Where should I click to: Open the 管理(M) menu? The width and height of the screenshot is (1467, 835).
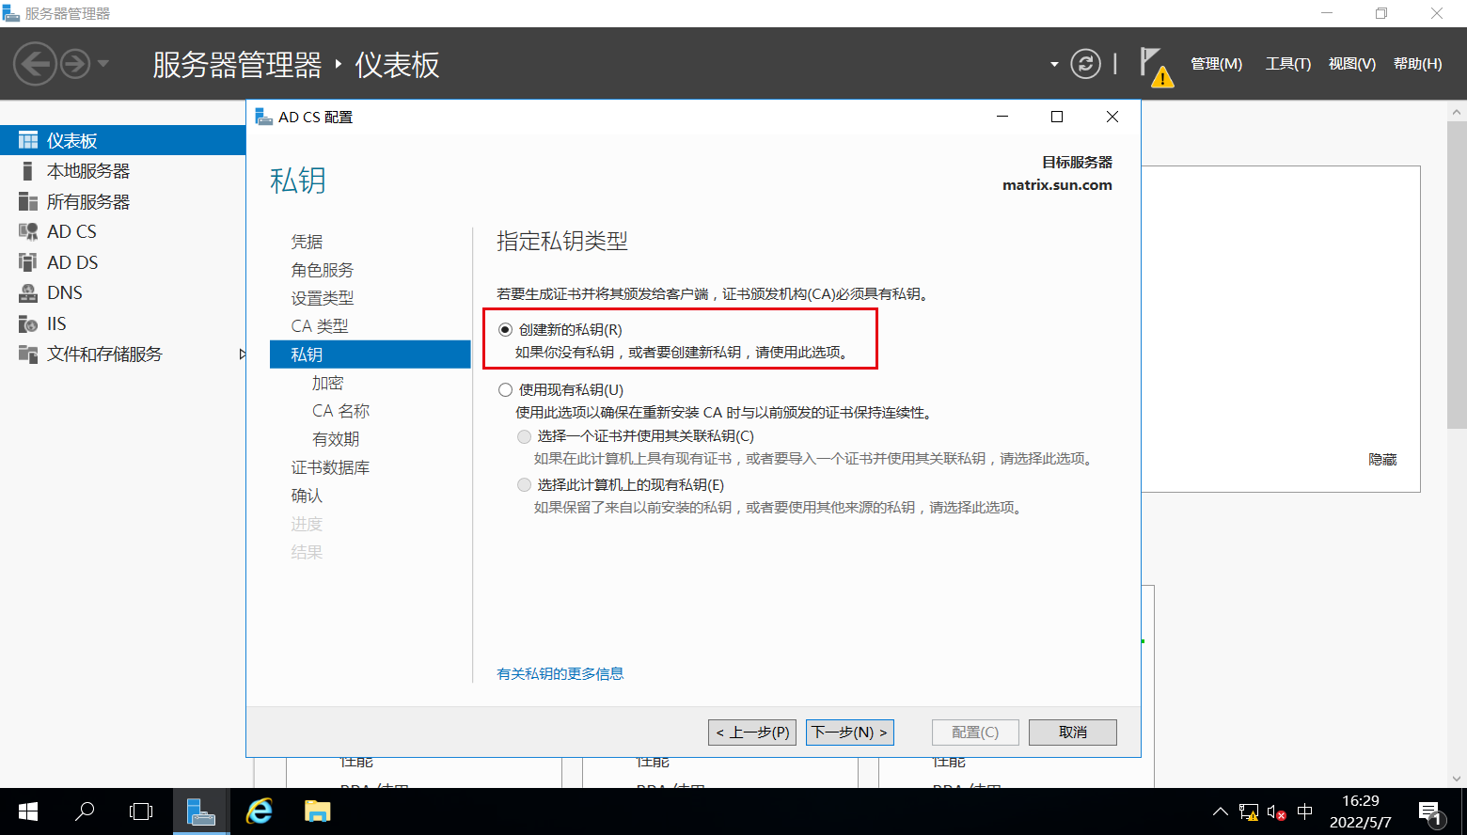(x=1216, y=64)
